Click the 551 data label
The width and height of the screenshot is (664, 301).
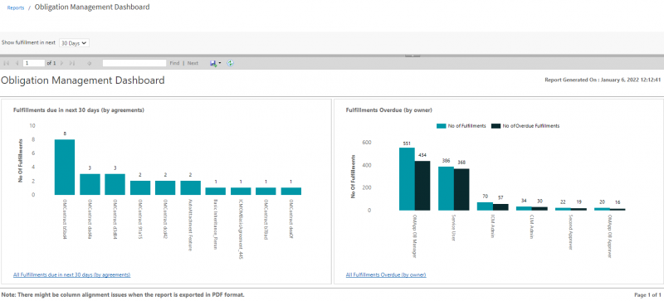click(407, 143)
